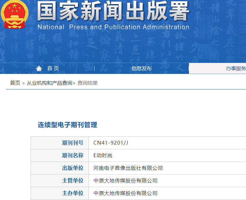The image size is (246, 200).
Task: Select 河南电子音像出版社有限公司 publisher value
Action: pyautogui.click(x=128, y=168)
